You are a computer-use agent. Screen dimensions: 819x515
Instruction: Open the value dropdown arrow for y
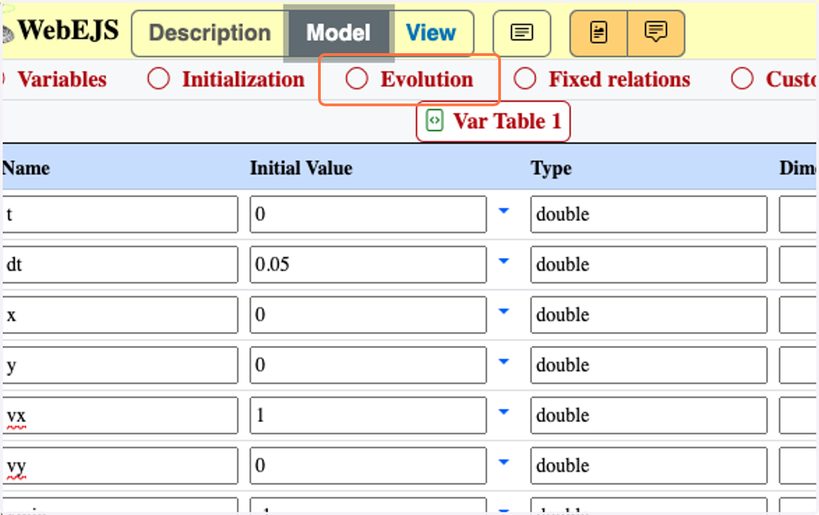[504, 362]
